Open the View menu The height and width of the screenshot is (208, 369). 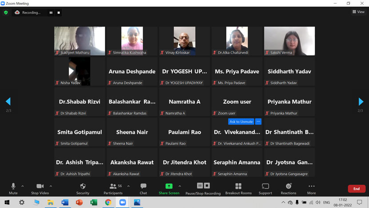pyautogui.click(x=358, y=12)
